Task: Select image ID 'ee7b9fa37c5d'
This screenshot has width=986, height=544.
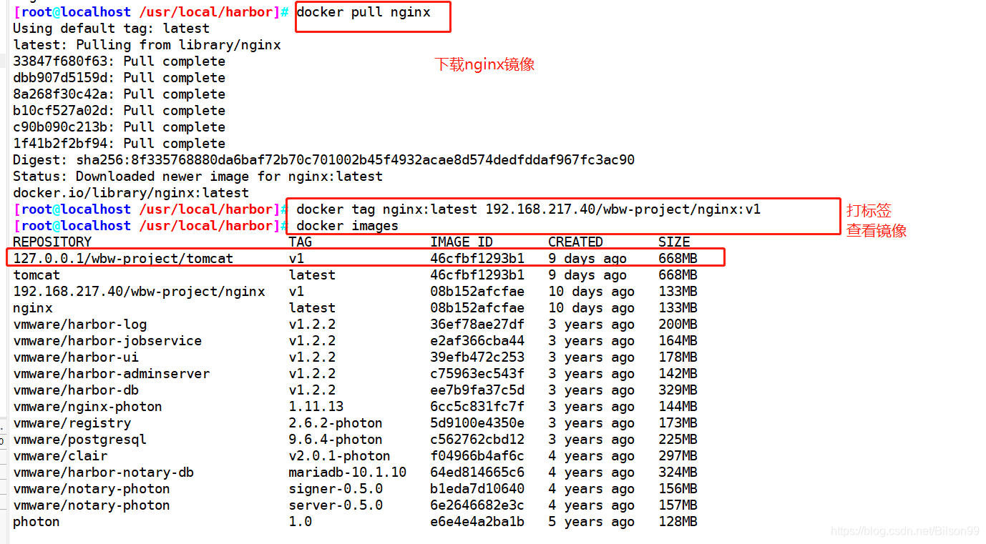Action: click(x=477, y=390)
